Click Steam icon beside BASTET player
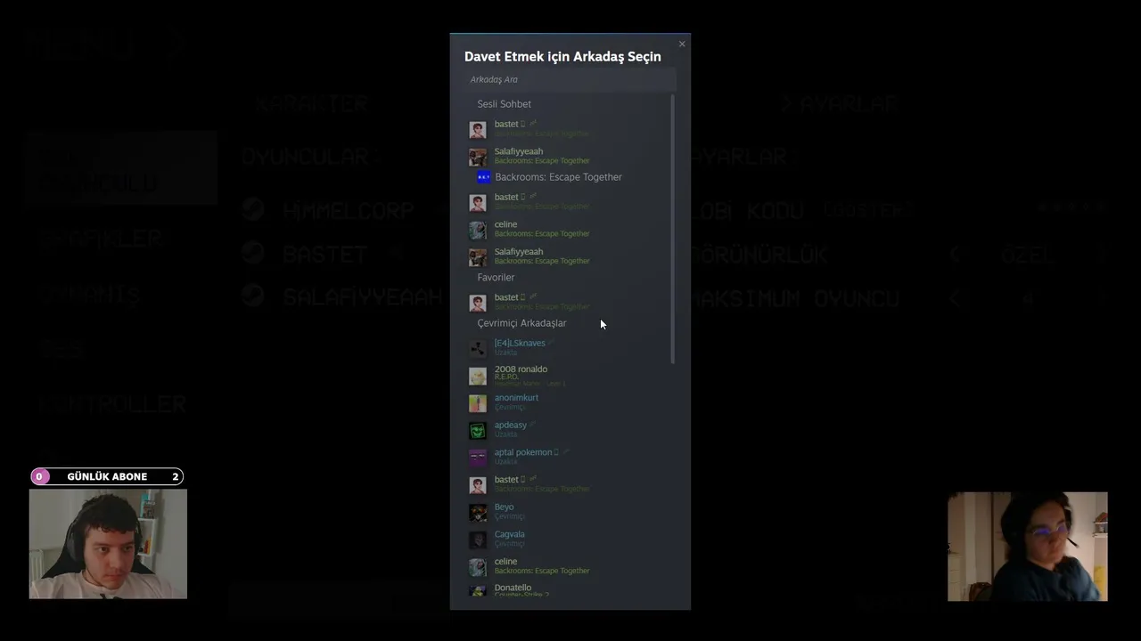 tap(253, 253)
